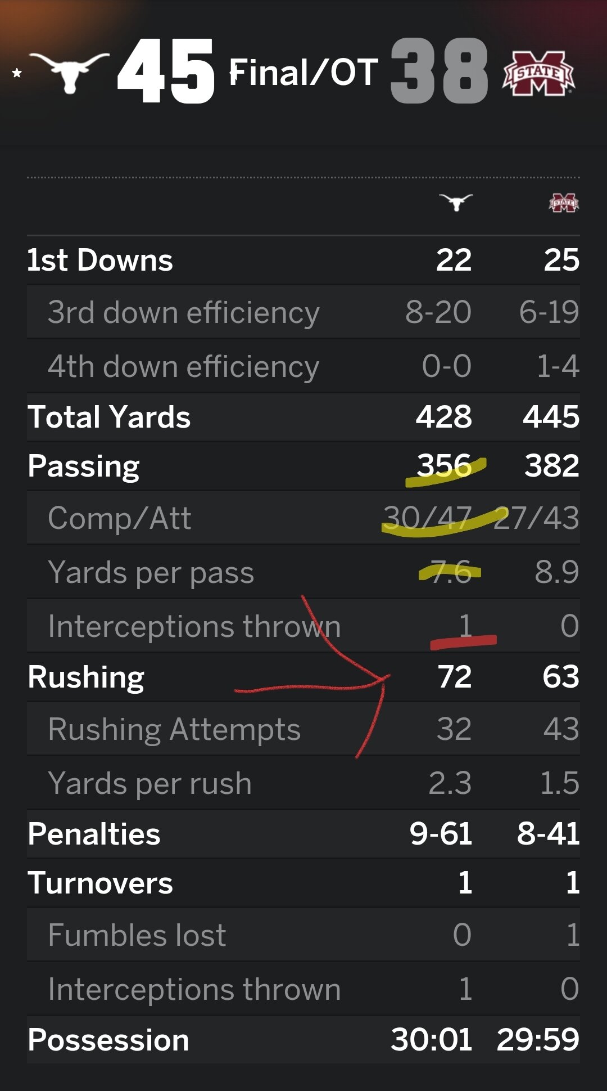Click the Comp/Att row label

coord(119,518)
